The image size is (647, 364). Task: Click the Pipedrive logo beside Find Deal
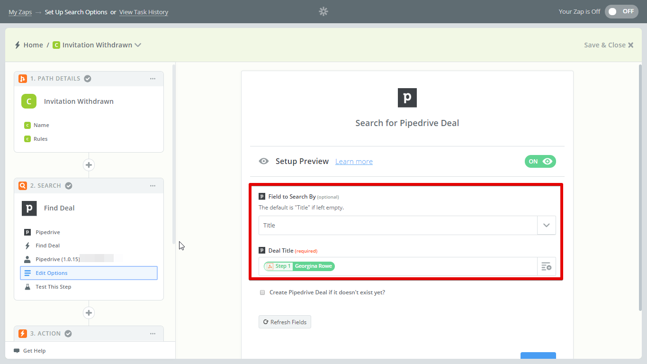pos(29,208)
